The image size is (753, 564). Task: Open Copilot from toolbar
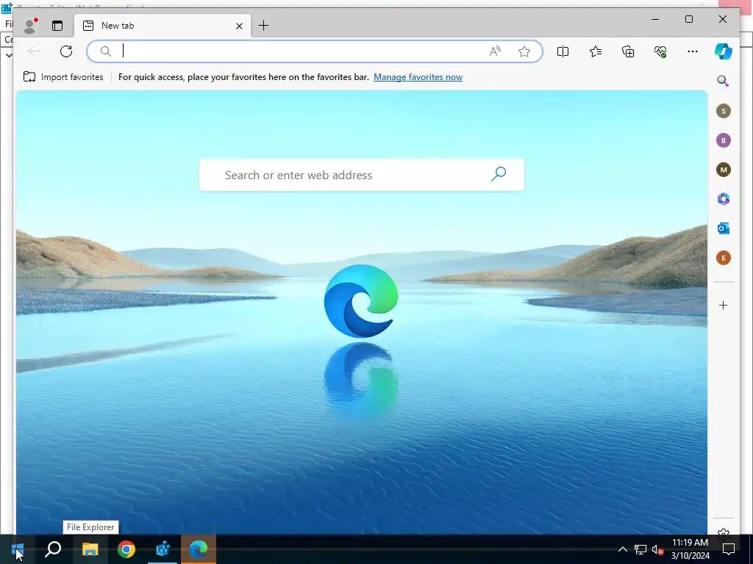pos(724,51)
